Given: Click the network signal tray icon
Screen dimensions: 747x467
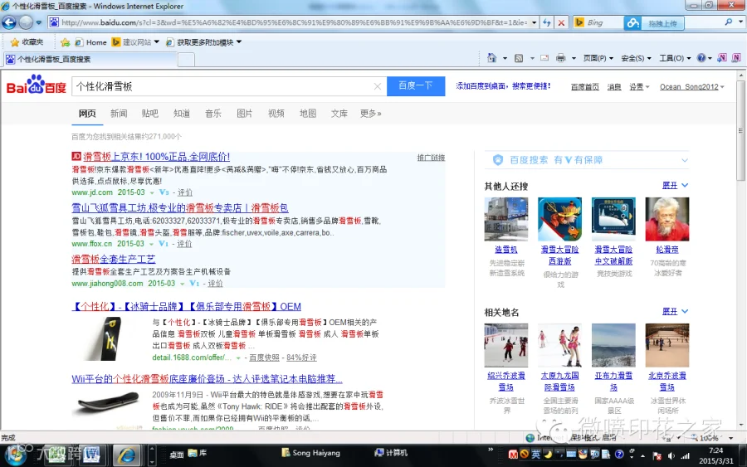Looking at the screenshot, I should (685, 455).
